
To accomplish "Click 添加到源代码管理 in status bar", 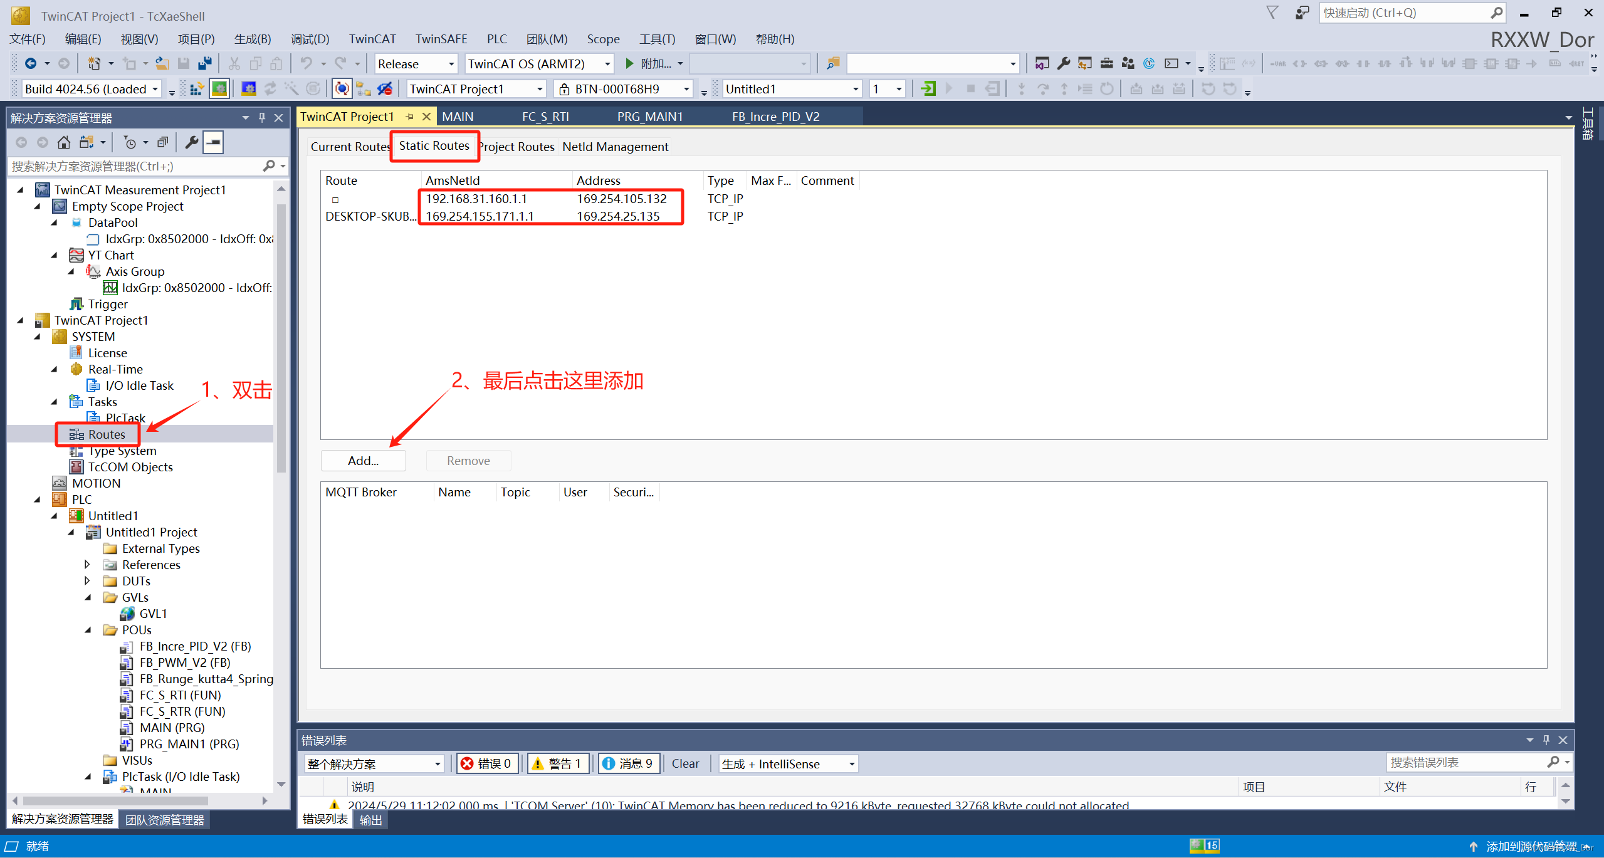I will [1531, 846].
